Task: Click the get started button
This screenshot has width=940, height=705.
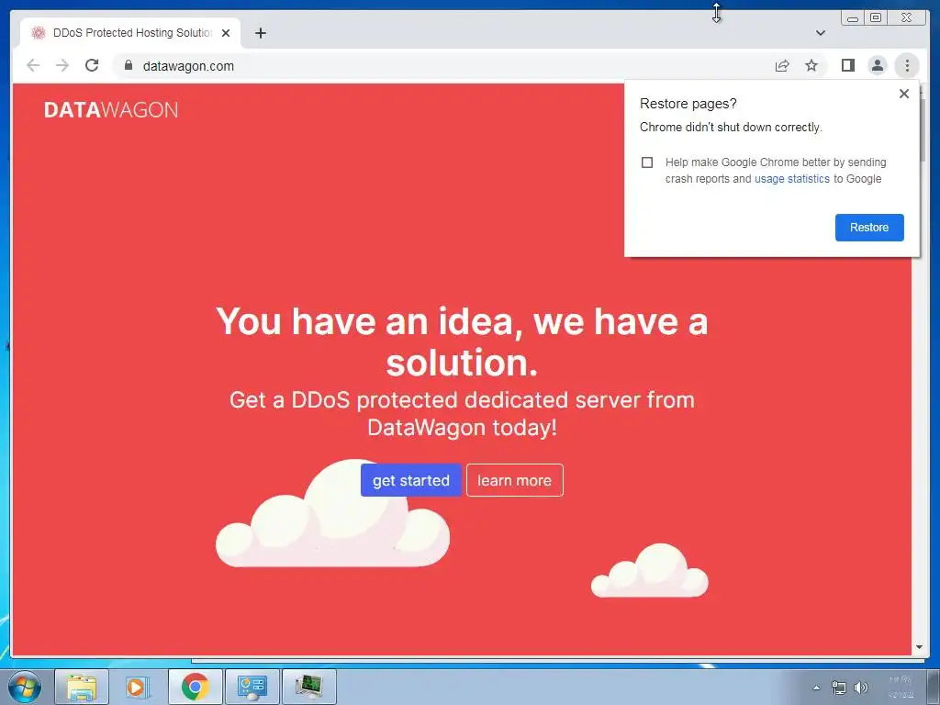Action: click(410, 480)
